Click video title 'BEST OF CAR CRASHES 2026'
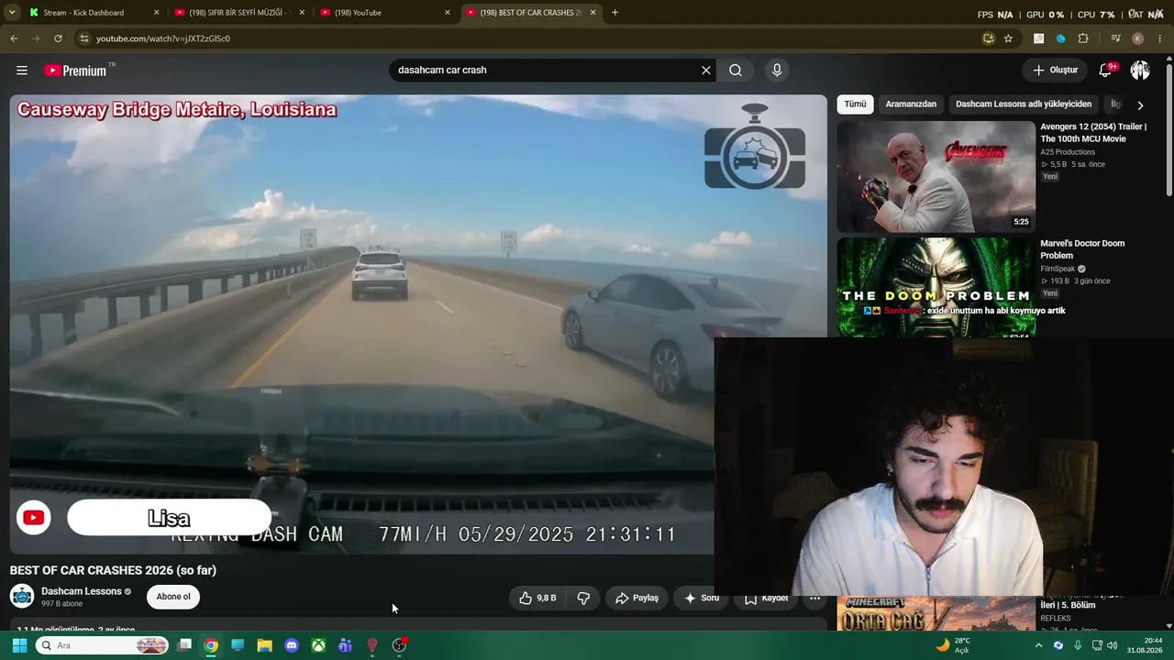The height and width of the screenshot is (660, 1174). point(113,570)
